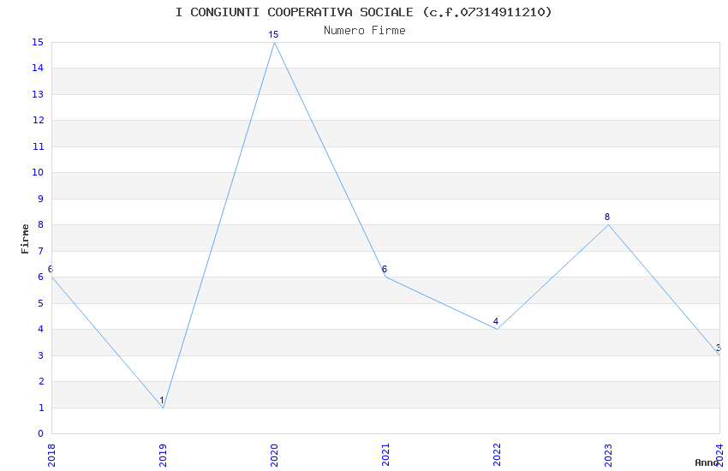Click the 2024 year label
This screenshot has width=728, height=471.
pyautogui.click(x=719, y=456)
